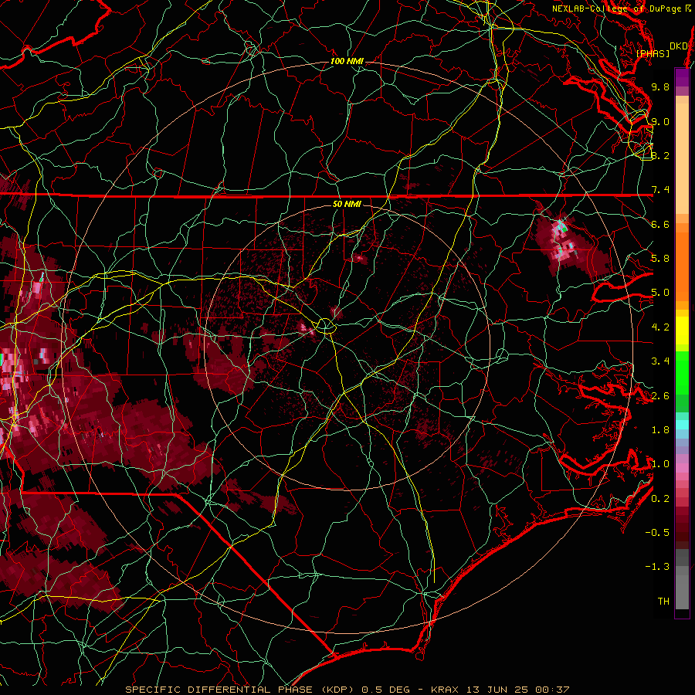This screenshot has width=695, height=695.
Task: Click the DKD label above the color scale
Action: pos(678,46)
